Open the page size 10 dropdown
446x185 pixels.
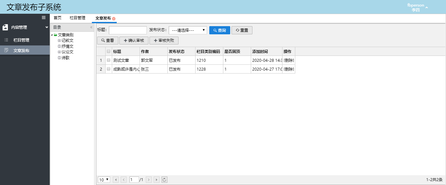pyautogui.click(x=104, y=179)
